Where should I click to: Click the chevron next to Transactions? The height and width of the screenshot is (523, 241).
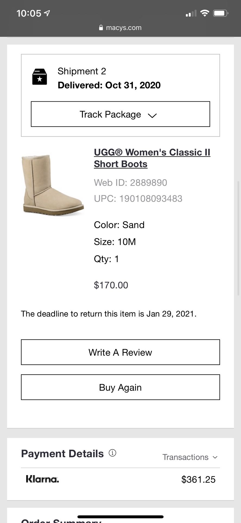coord(215,457)
